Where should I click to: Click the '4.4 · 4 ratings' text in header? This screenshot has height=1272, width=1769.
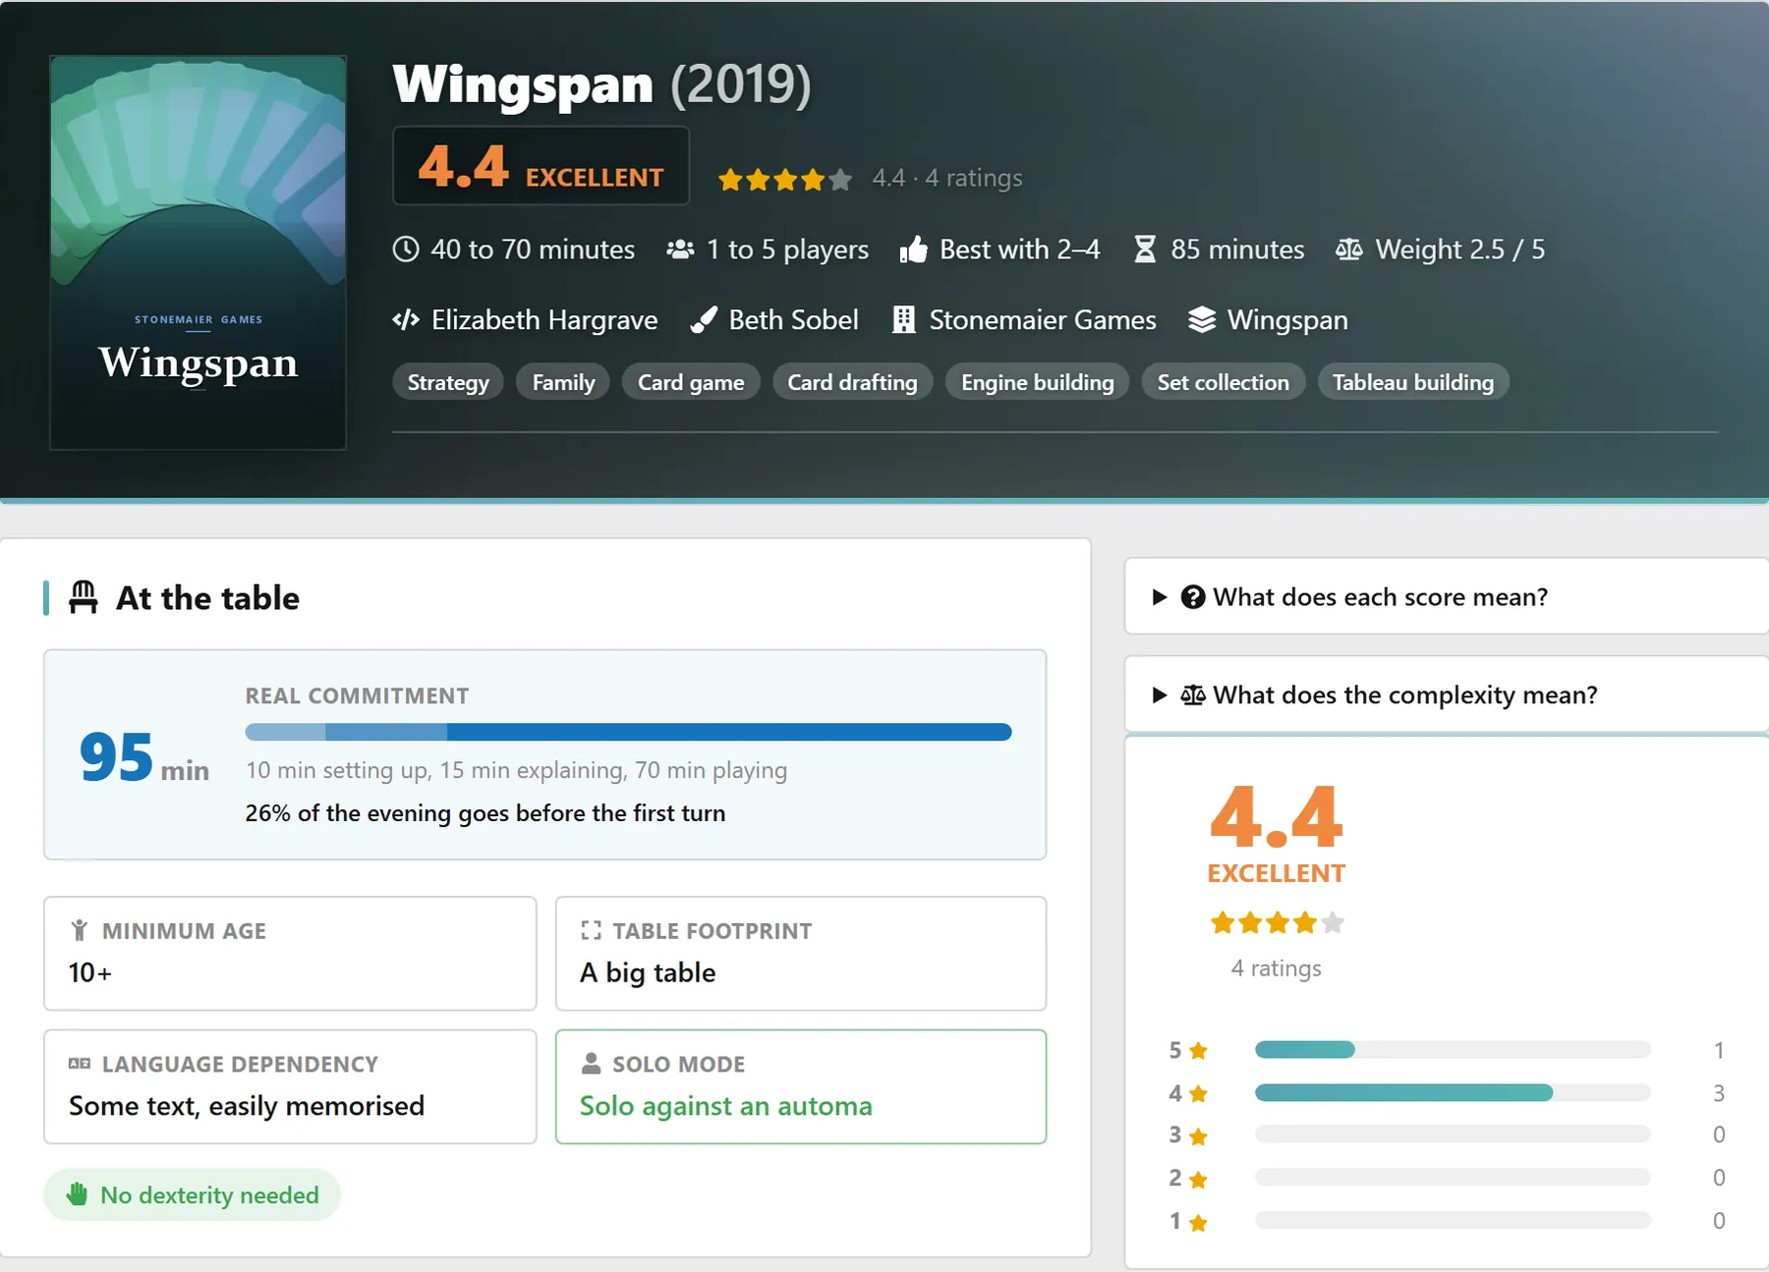[x=947, y=178]
